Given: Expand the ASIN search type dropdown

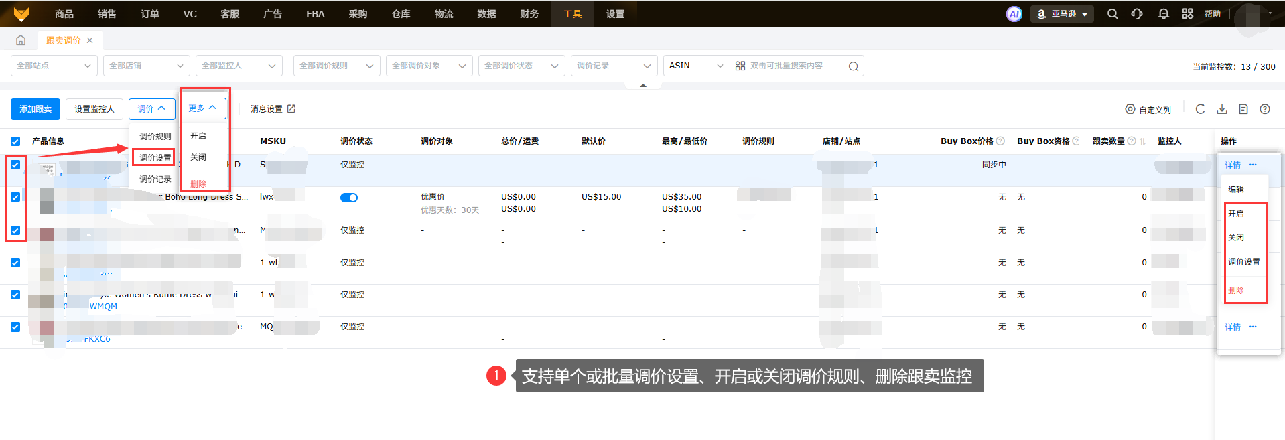Looking at the screenshot, I should [x=695, y=66].
